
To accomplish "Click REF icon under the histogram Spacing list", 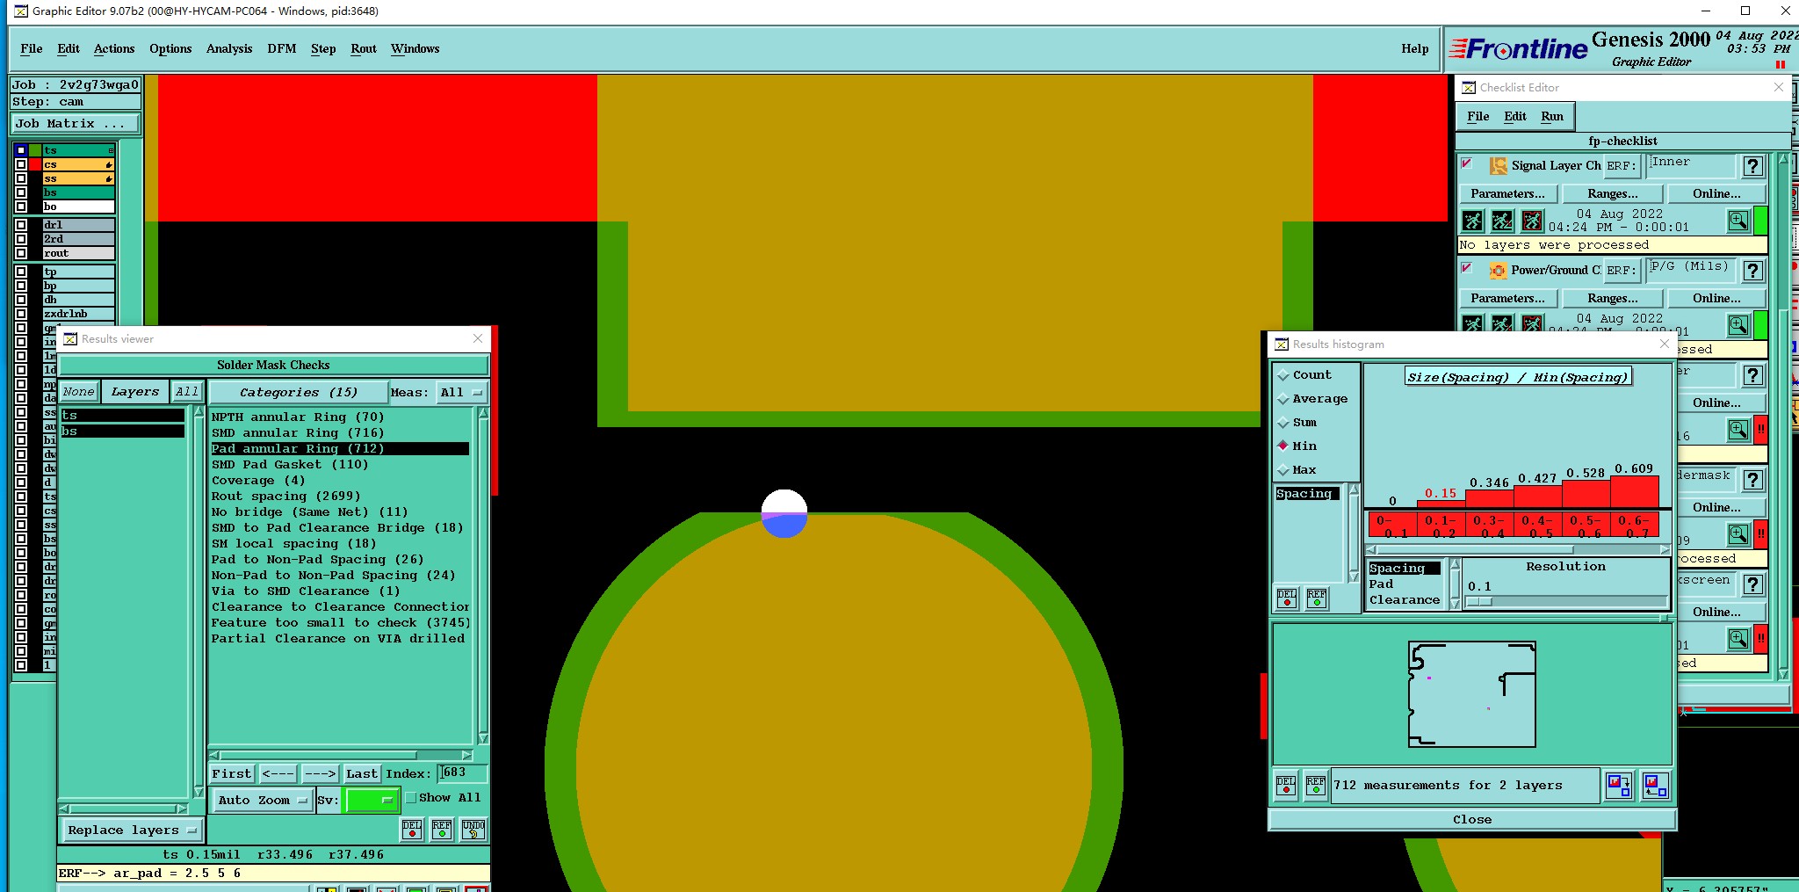I will (1317, 598).
